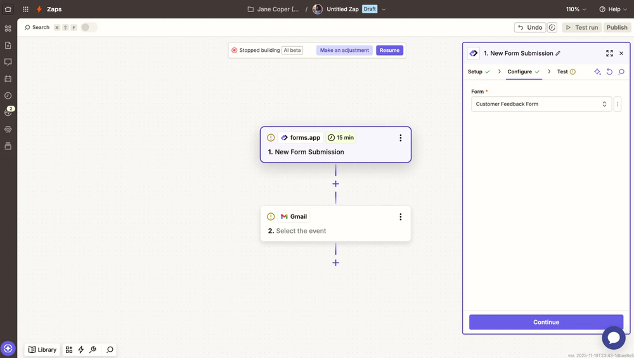
Task: Click the search icon in bottom toolbar
Action: [x=110, y=350]
